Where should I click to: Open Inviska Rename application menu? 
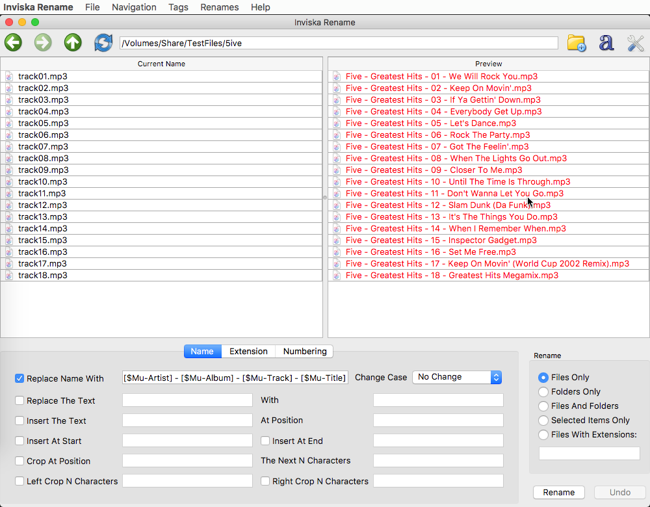38,7
